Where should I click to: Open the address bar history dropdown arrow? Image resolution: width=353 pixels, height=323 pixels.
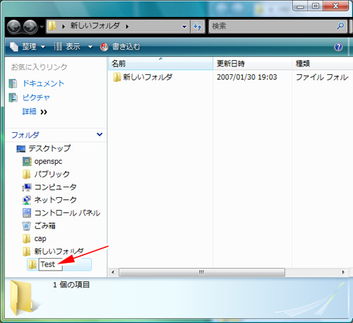[x=184, y=27]
